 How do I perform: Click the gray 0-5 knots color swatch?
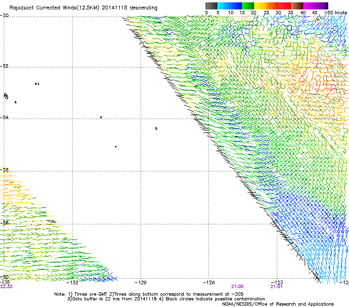(211, 6)
